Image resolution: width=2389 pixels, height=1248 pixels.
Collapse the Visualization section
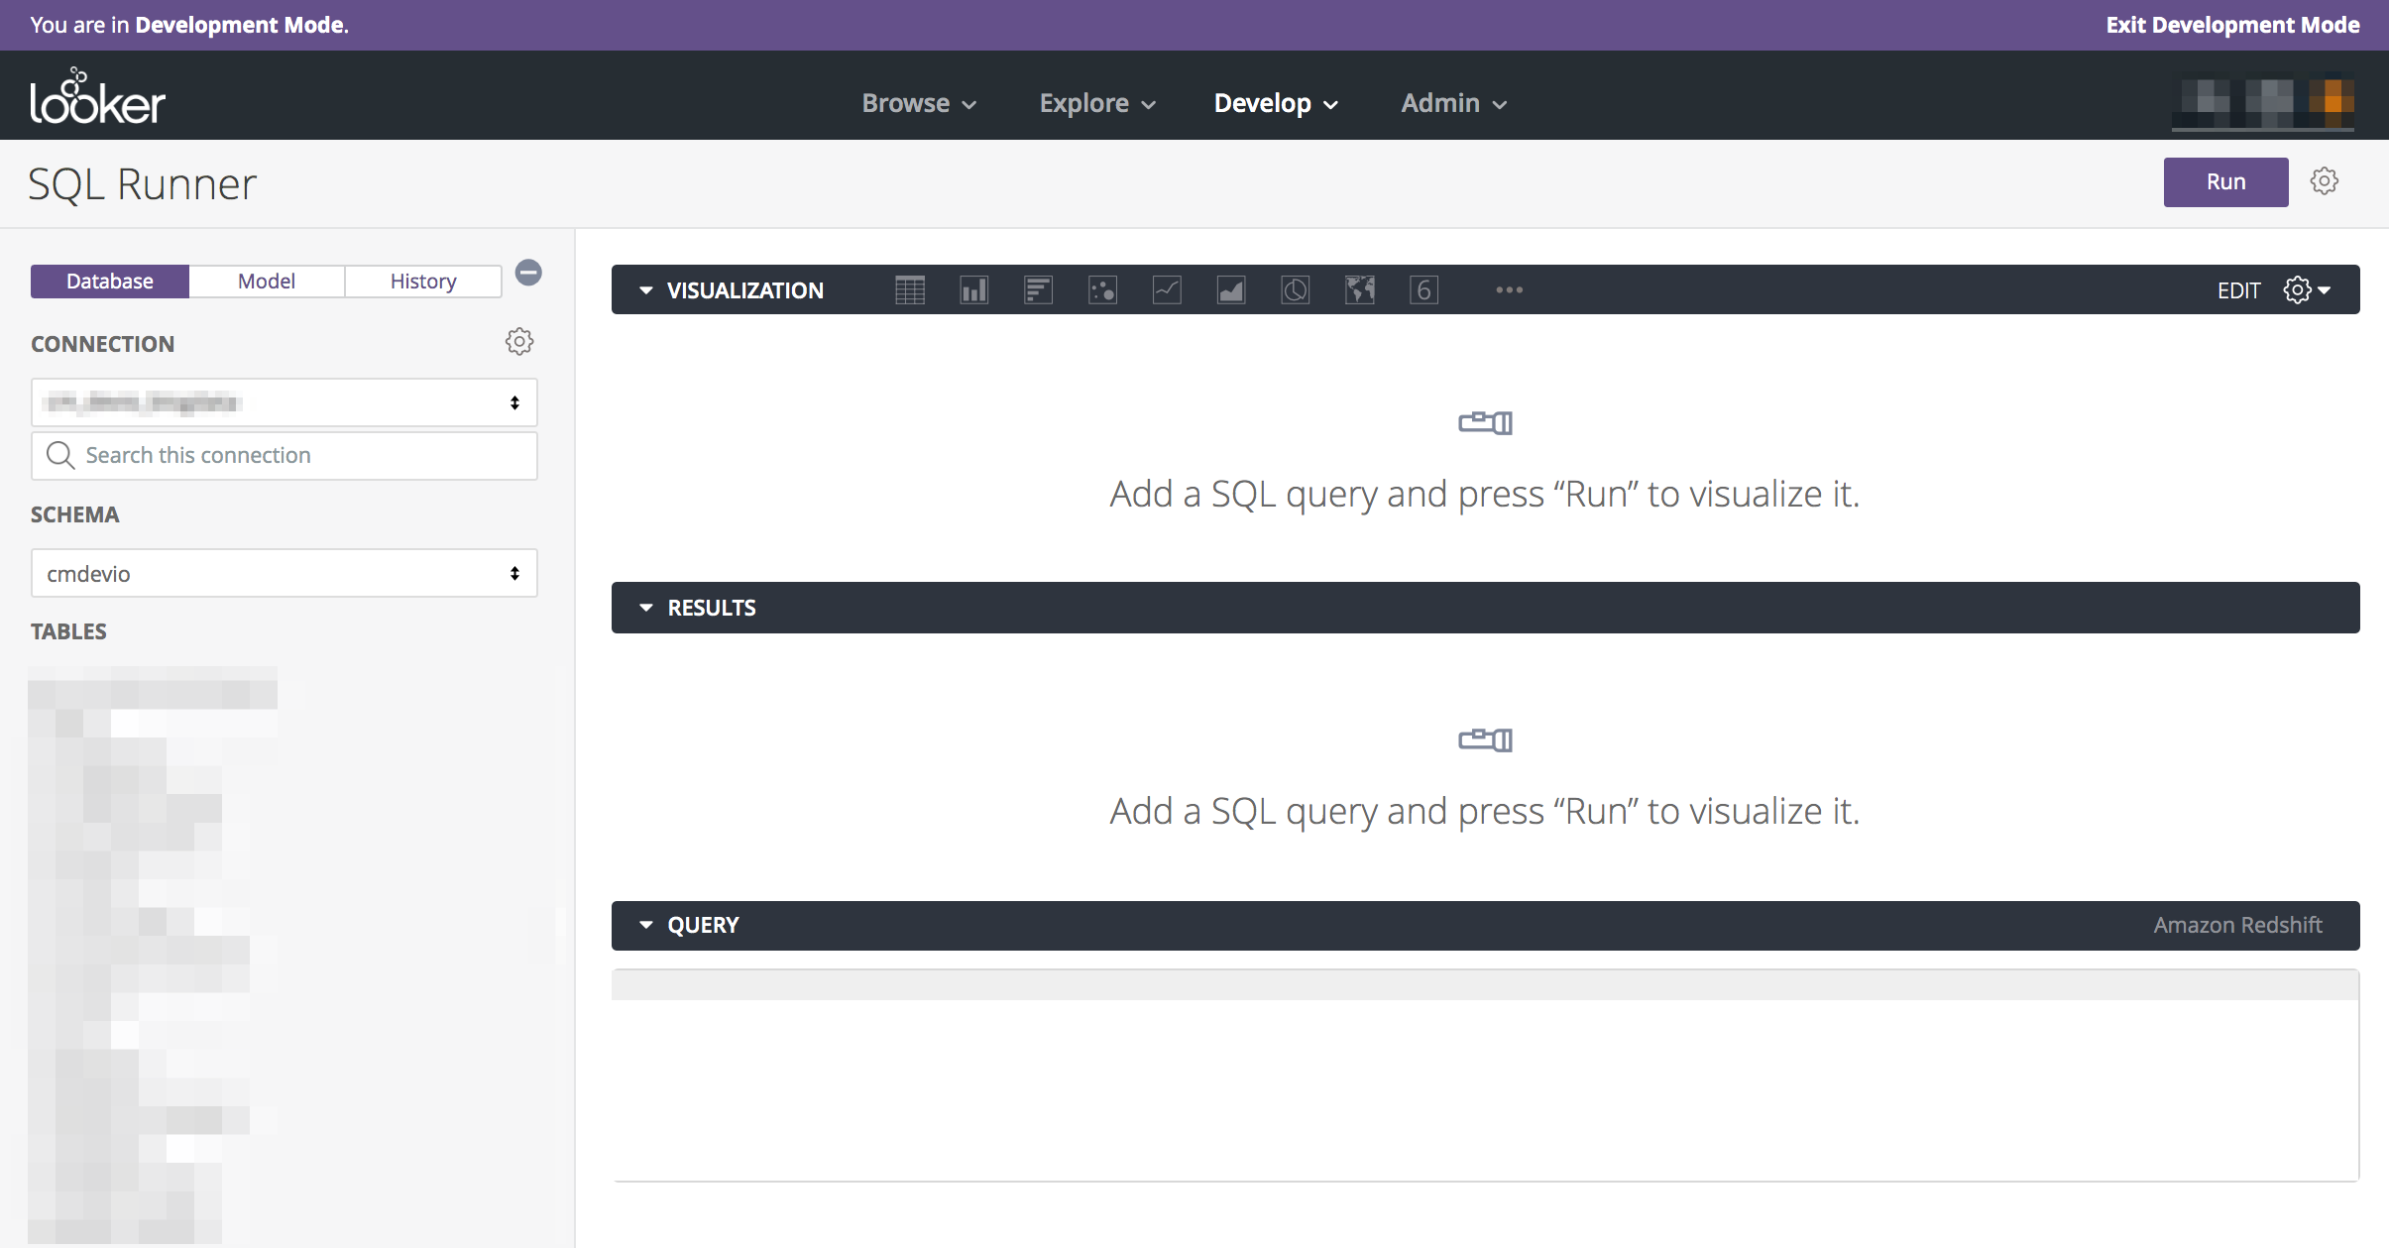[644, 289]
